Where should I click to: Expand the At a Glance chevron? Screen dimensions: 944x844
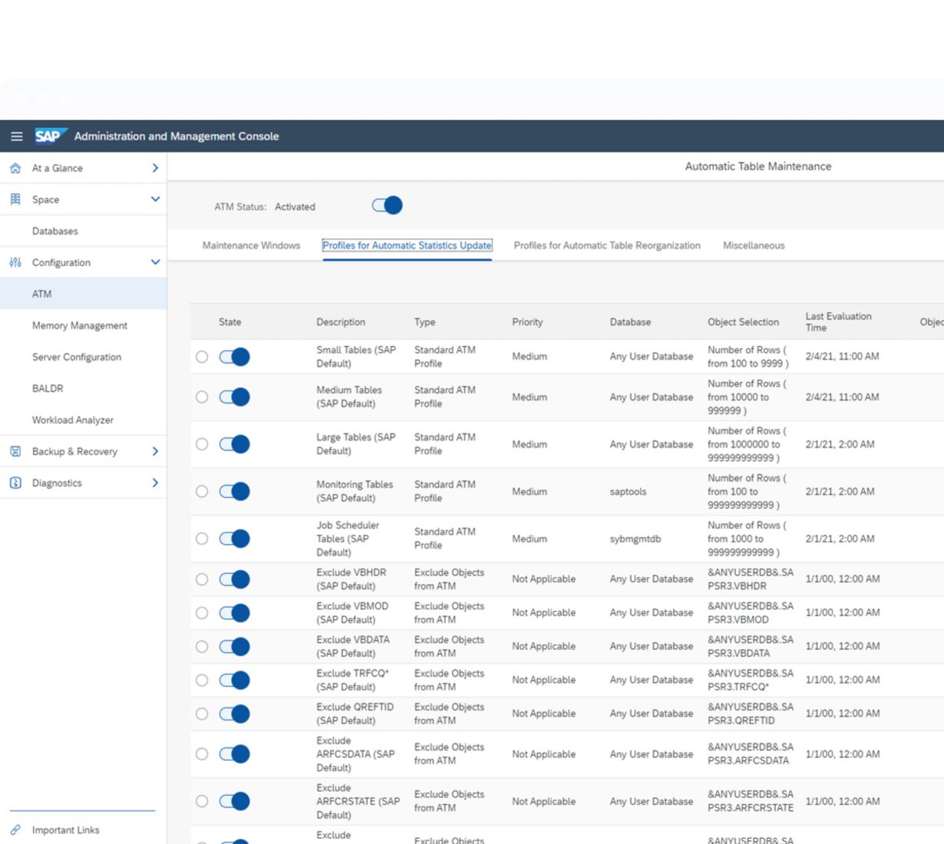pyautogui.click(x=155, y=168)
